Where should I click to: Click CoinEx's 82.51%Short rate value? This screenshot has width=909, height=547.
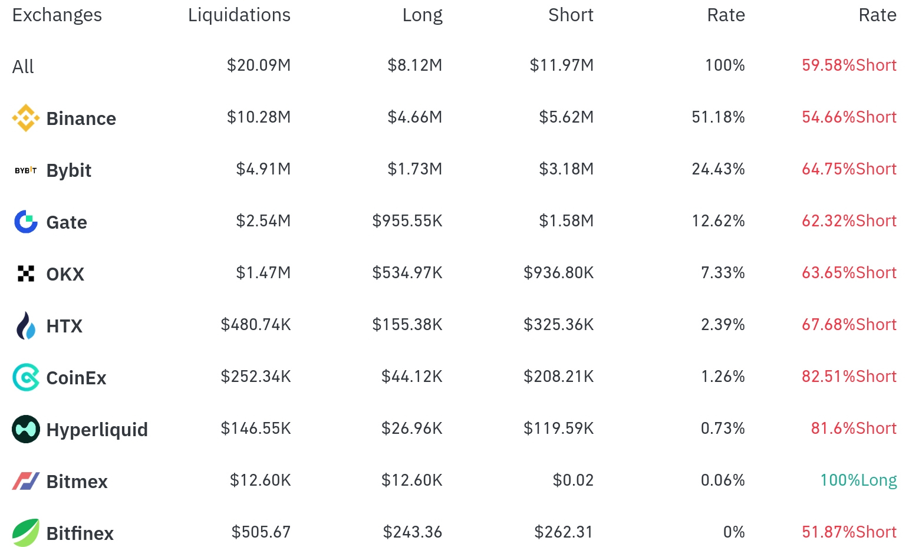click(x=849, y=377)
